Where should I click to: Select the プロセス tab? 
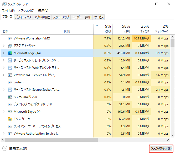point(7,17)
